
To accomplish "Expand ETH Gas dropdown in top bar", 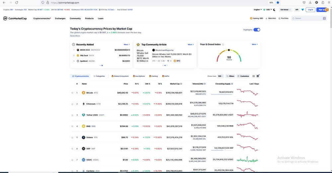I will pos(108,10).
